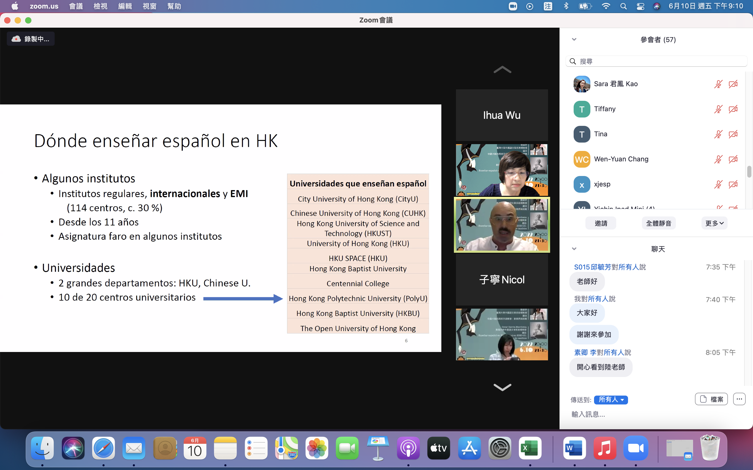This screenshot has width=753, height=470.
Task: Open Apple TV in the dock
Action: (x=439, y=448)
